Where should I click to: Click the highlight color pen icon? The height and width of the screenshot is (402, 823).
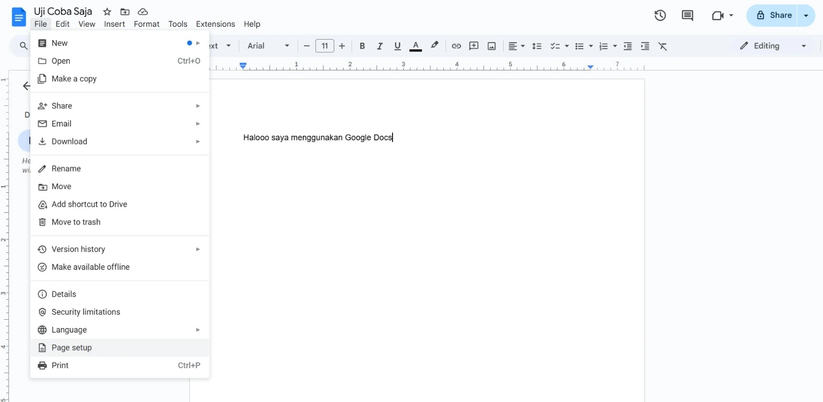pyautogui.click(x=435, y=46)
